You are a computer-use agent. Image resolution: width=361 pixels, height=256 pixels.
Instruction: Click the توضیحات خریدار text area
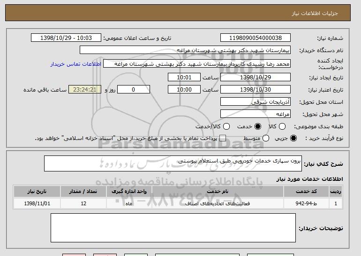pyautogui.click(x=173, y=228)
